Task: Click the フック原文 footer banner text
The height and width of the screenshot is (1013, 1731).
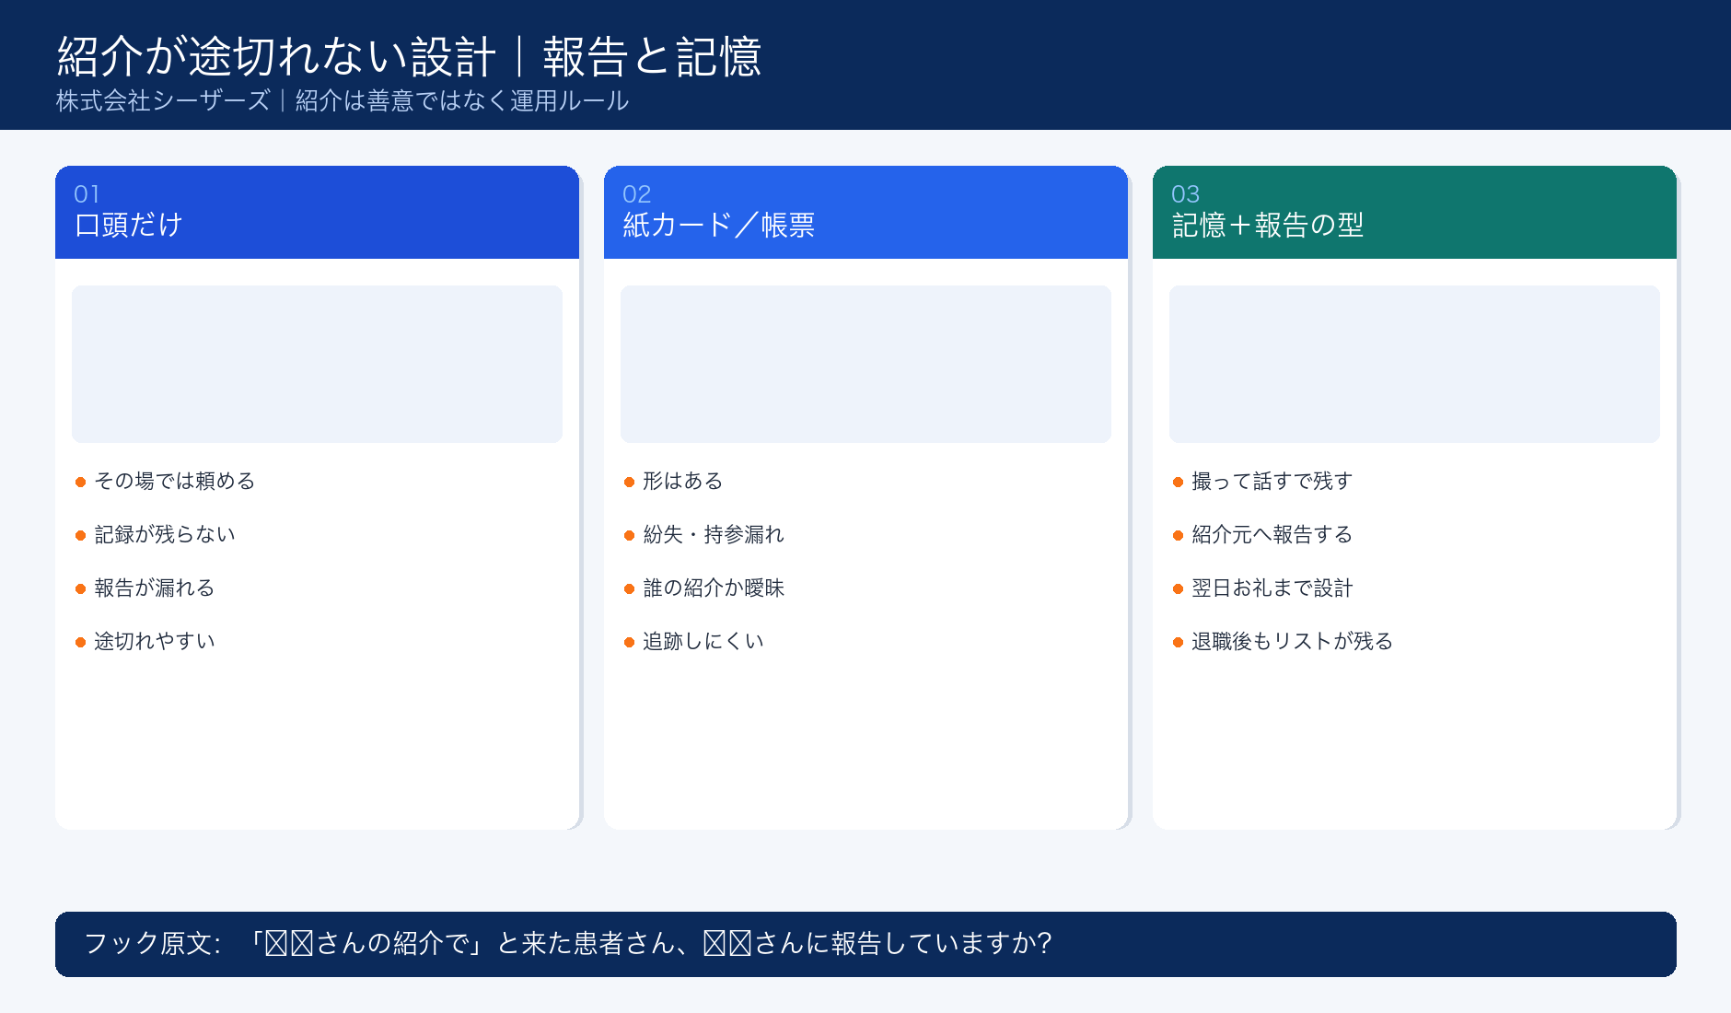Action: (x=568, y=943)
